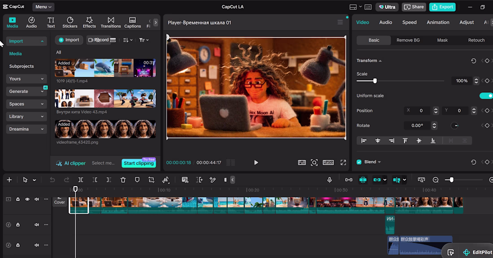Uncheck the Blend checkbox
Viewport: 493px width, 258px height.
tap(359, 162)
